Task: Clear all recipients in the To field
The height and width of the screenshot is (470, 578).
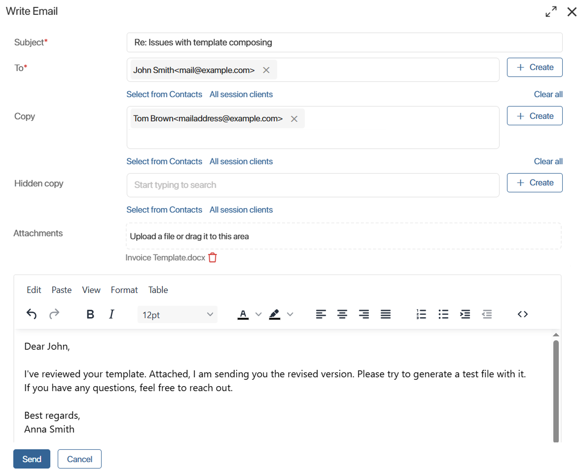Action: pos(548,94)
